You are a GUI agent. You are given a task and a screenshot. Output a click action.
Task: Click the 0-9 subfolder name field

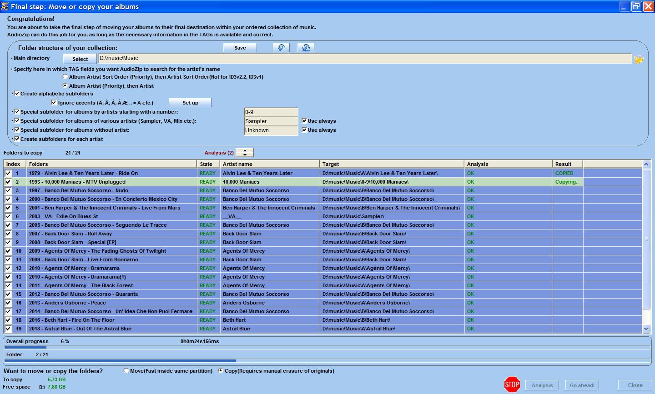[271, 112]
